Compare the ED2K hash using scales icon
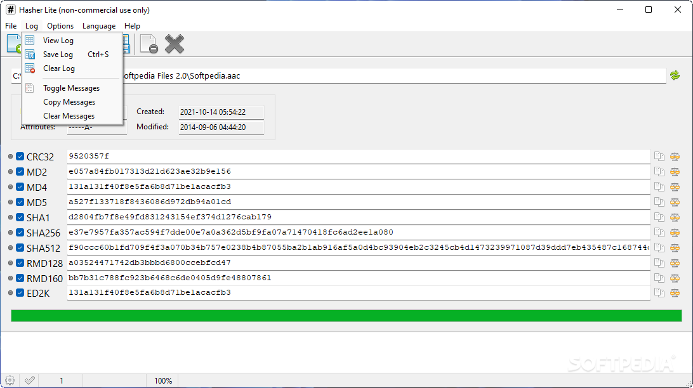Image resolution: width=693 pixels, height=388 pixels. (x=675, y=293)
